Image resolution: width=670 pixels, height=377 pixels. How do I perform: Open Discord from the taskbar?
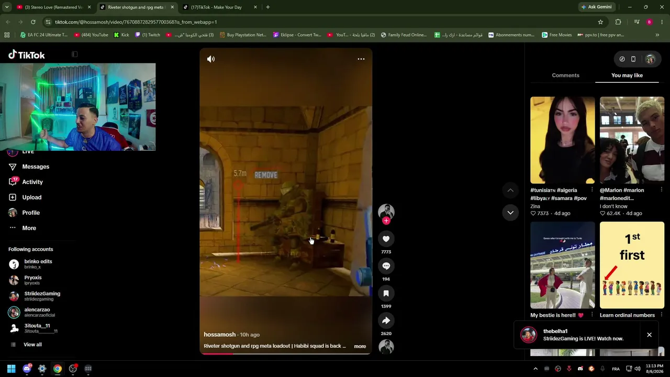(x=27, y=369)
